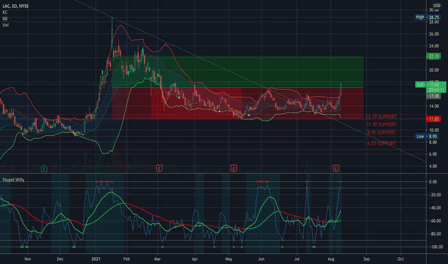Click the Dec label on time axis

[x=60, y=259]
